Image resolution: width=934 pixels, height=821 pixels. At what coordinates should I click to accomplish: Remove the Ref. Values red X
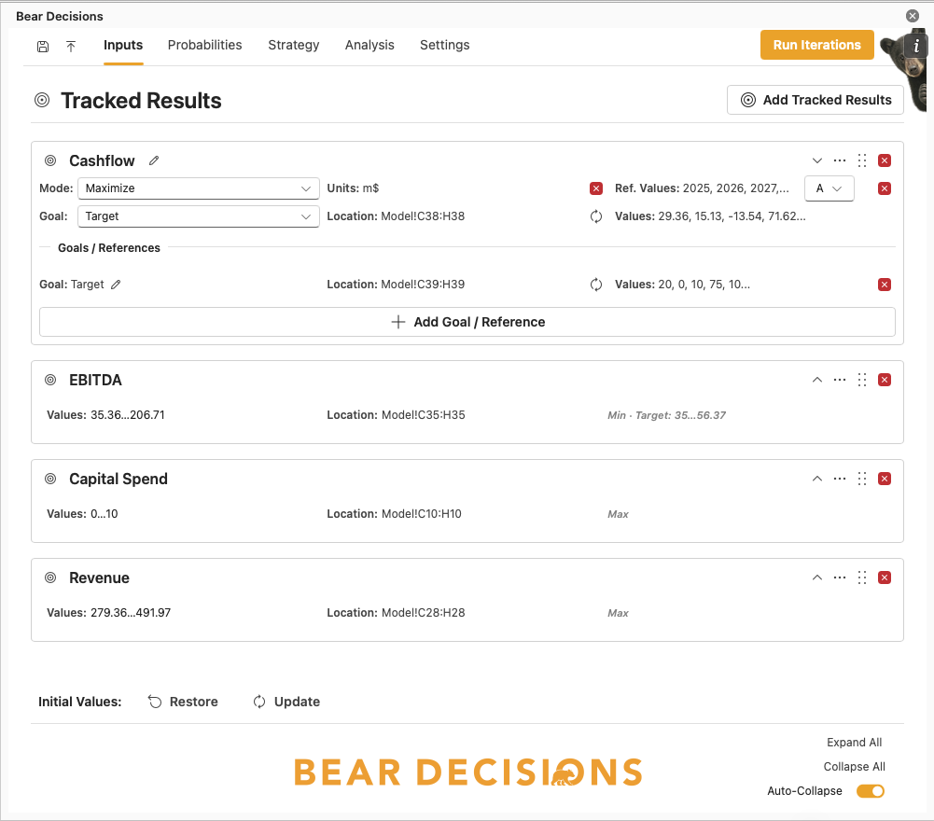[x=885, y=188]
